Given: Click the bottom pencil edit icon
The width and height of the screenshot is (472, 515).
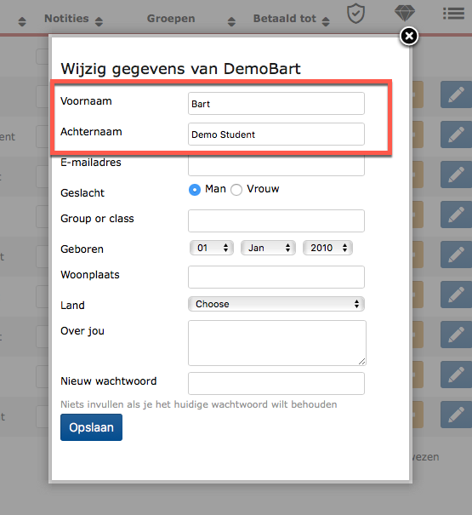Looking at the screenshot, I should coord(456,415).
